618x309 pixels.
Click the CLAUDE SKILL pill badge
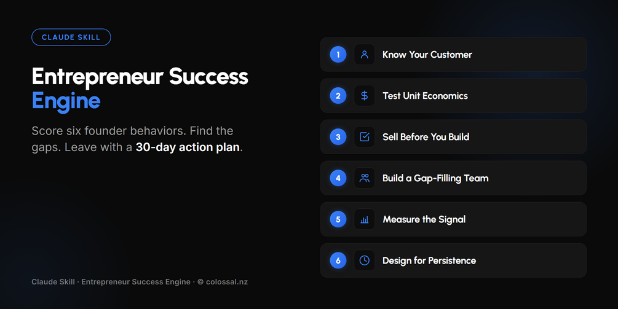click(x=71, y=37)
